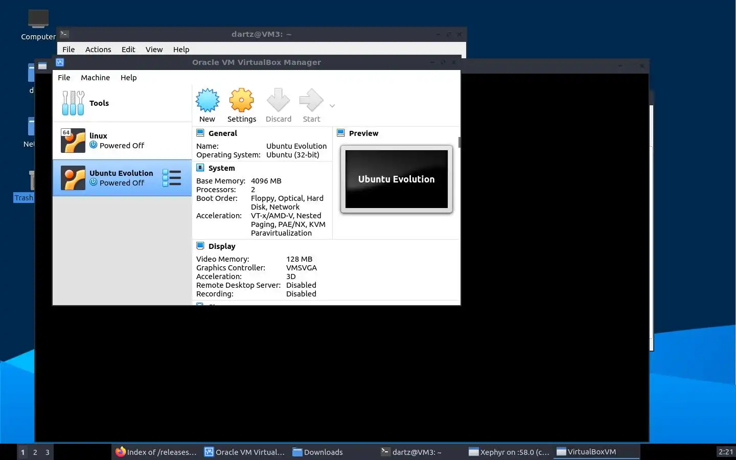Click the terminal window title bar icon
Viewport: 736px width, 460px height.
[64, 34]
